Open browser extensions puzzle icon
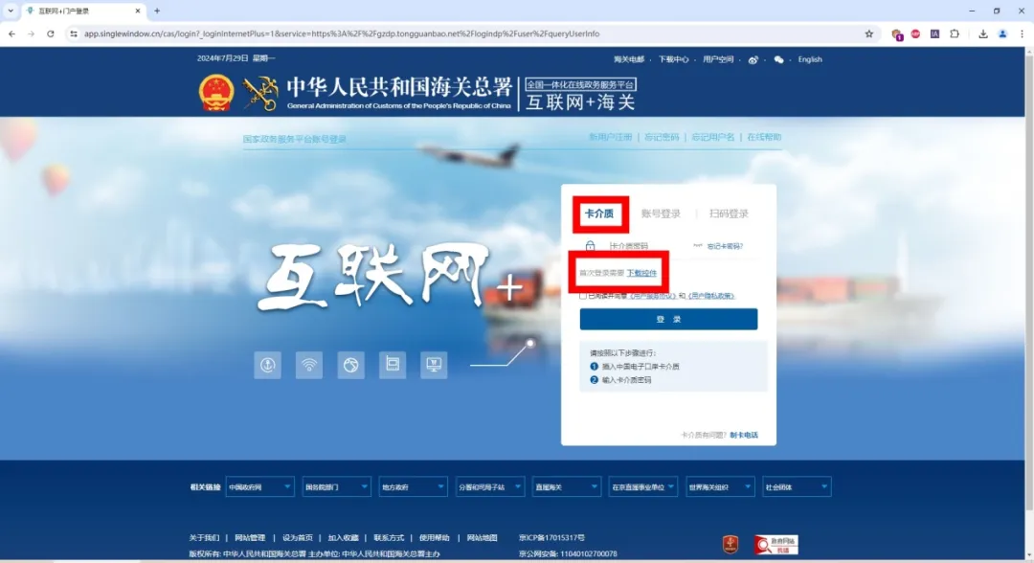The height and width of the screenshot is (563, 1034). 955,34
